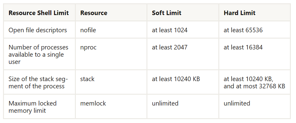
Task: Click the Resource Shell Limit column header
Action: (x=39, y=13)
